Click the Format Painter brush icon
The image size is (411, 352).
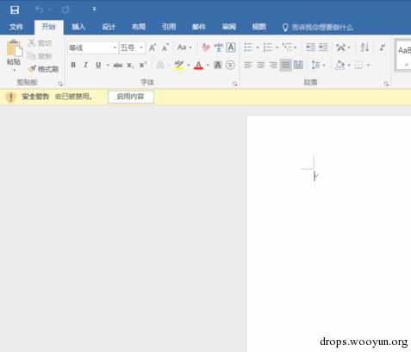[x=32, y=69]
